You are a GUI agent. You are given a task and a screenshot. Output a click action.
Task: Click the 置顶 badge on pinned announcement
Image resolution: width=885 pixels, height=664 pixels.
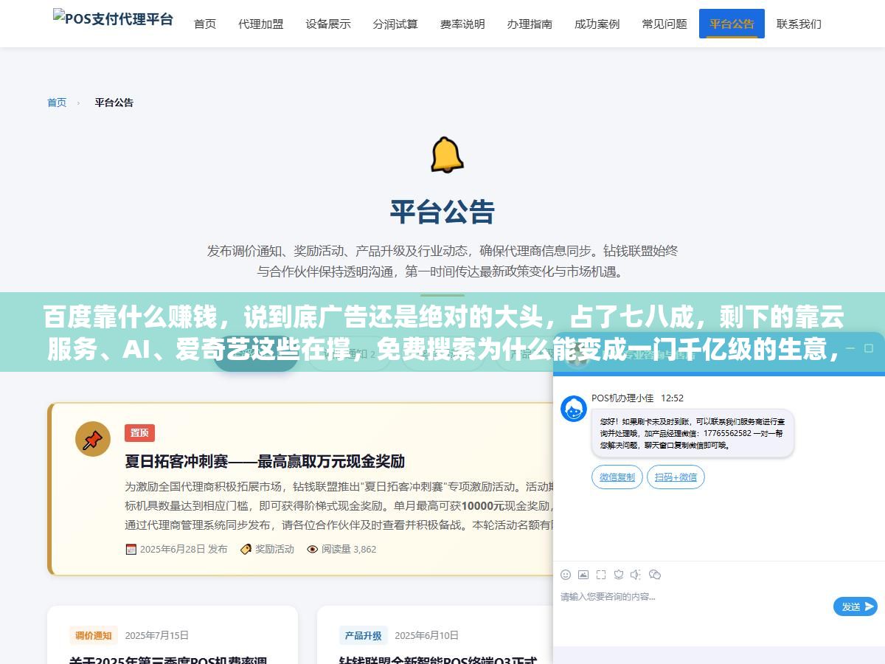click(139, 433)
